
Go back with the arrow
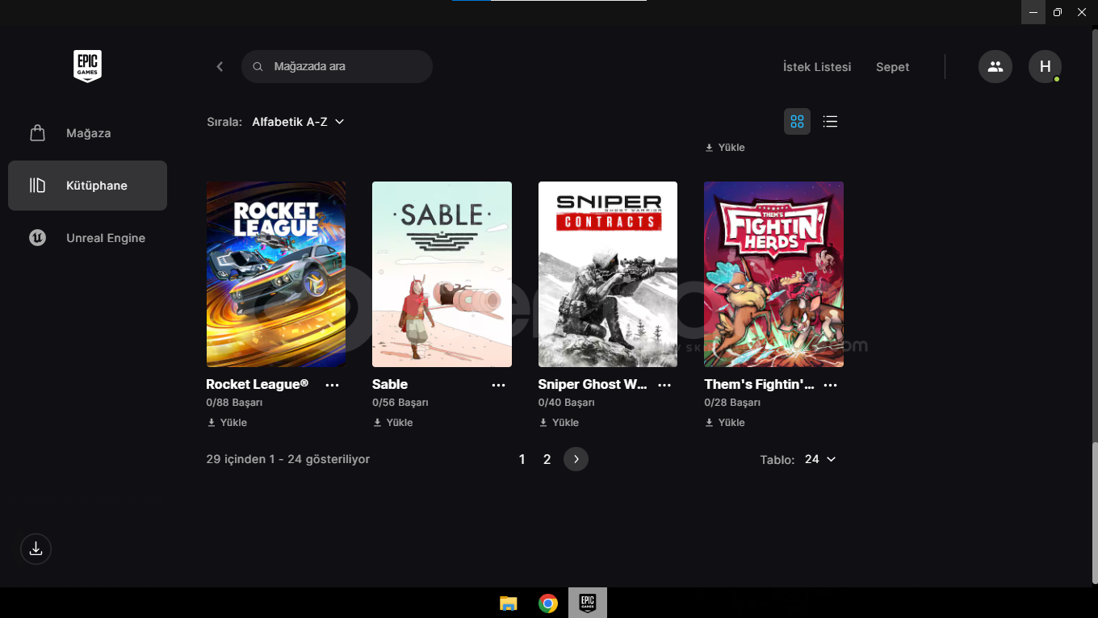(220, 67)
